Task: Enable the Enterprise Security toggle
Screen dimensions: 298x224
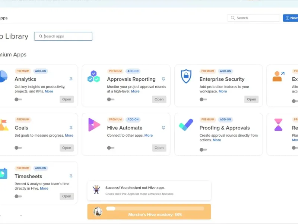Action: 203,99
